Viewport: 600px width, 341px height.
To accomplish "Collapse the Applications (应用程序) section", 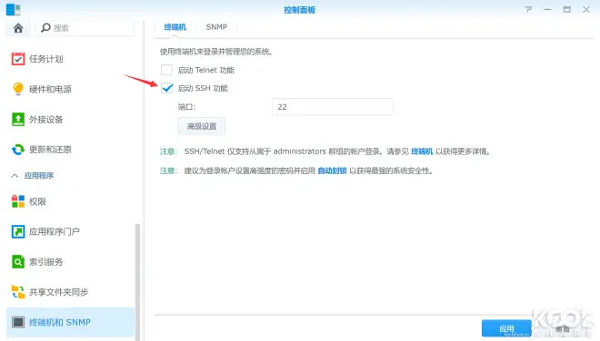I will point(15,176).
